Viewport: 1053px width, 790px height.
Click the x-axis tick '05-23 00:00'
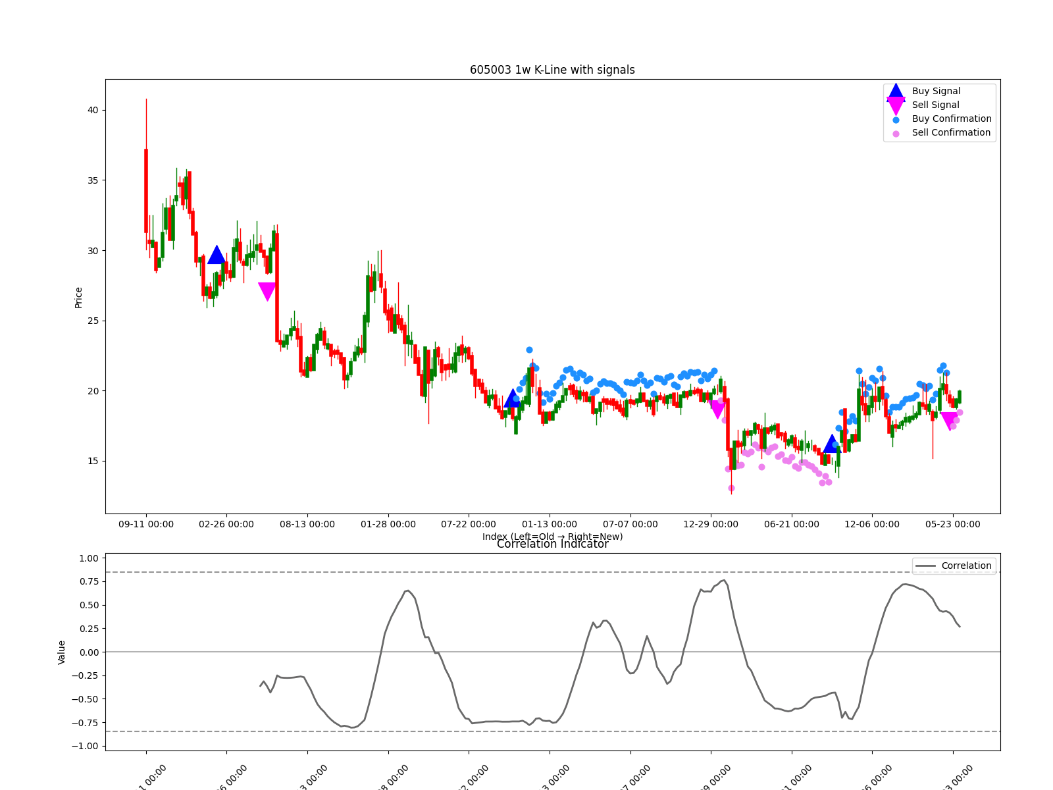click(x=953, y=525)
